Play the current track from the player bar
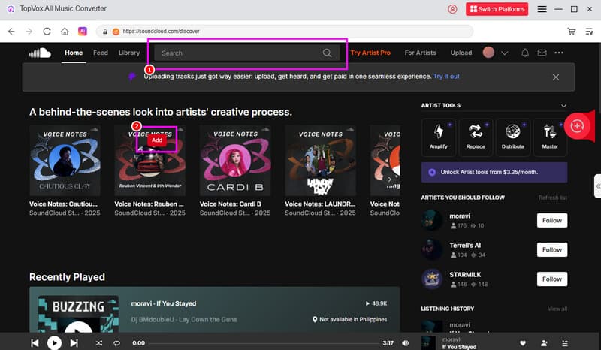Image resolution: width=601 pixels, height=350 pixels. click(x=54, y=342)
